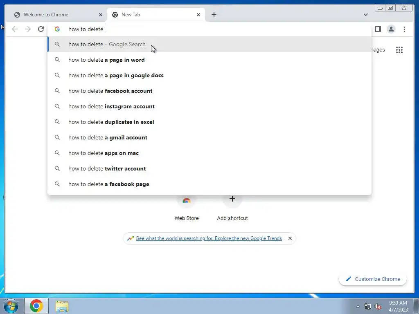The height and width of the screenshot is (314, 419).
Task: Open the side panel icon
Action: point(378,29)
